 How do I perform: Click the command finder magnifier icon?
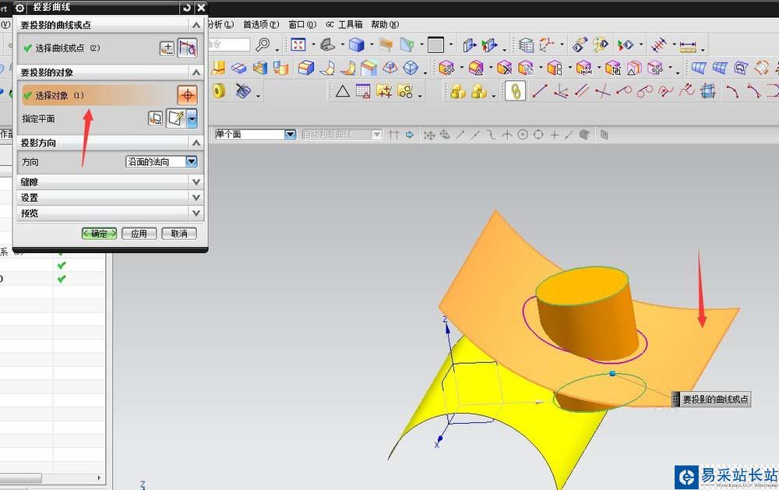(x=263, y=45)
